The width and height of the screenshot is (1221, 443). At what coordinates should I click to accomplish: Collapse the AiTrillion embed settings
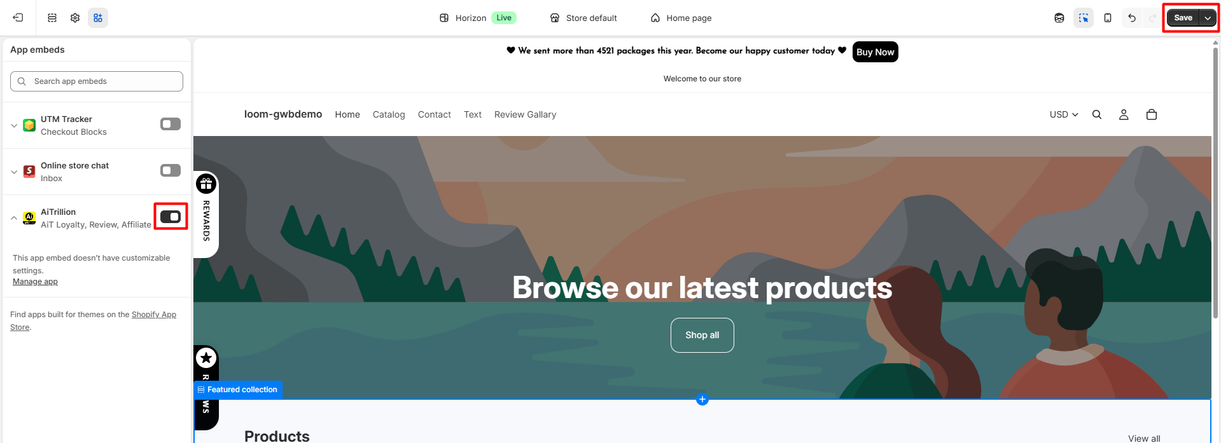[x=14, y=218]
